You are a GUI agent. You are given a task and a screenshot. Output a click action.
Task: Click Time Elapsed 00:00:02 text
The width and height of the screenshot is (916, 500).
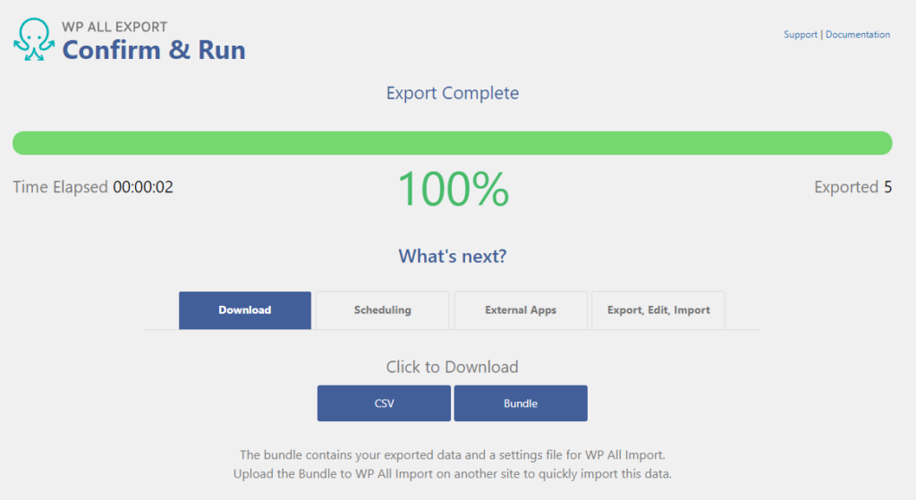[93, 187]
